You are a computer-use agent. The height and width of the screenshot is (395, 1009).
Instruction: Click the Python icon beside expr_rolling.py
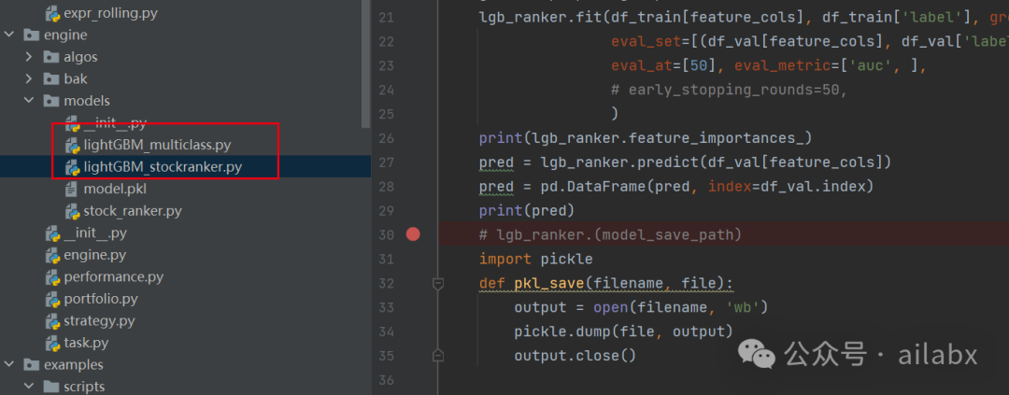pyautogui.click(x=52, y=12)
